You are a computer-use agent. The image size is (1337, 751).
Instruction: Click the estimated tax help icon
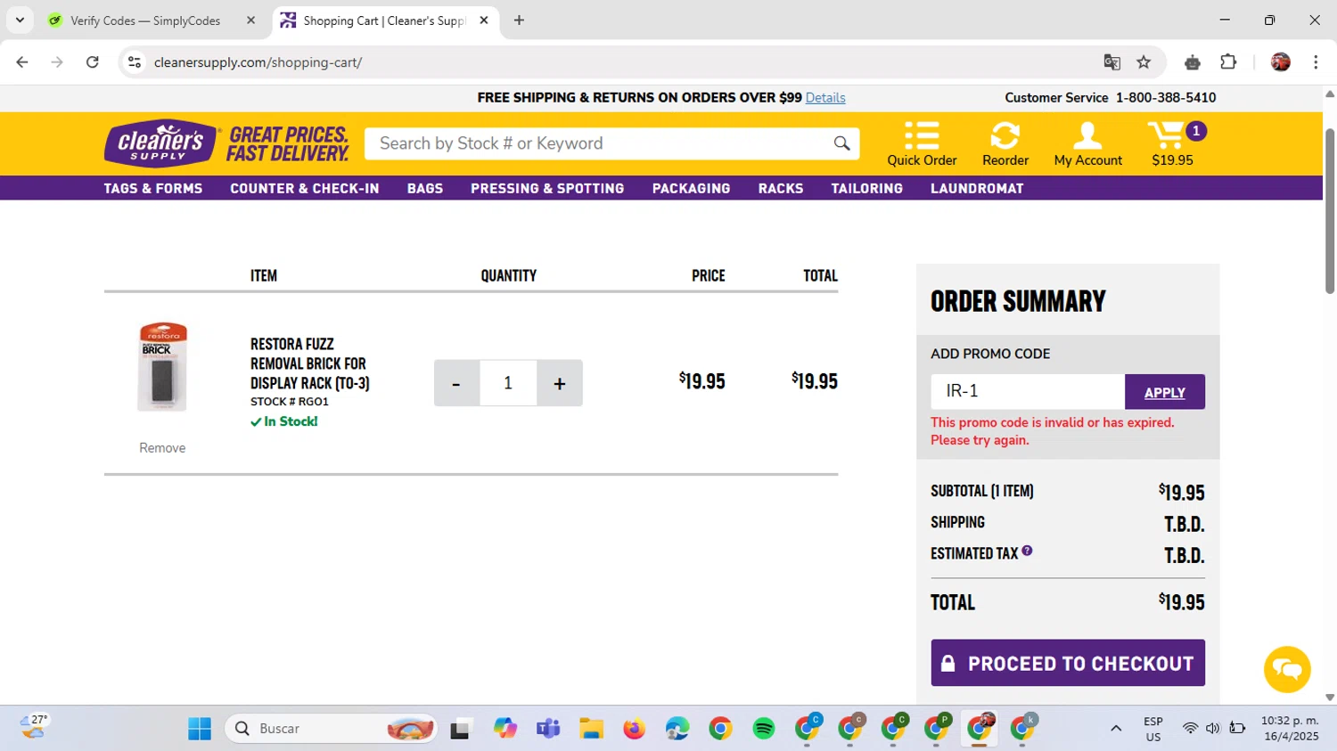pyautogui.click(x=1027, y=551)
